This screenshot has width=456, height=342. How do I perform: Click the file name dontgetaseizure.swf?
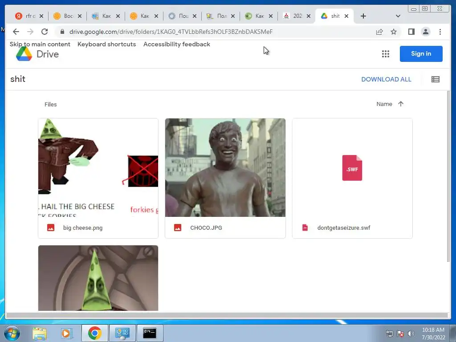click(x=344, y=228)
